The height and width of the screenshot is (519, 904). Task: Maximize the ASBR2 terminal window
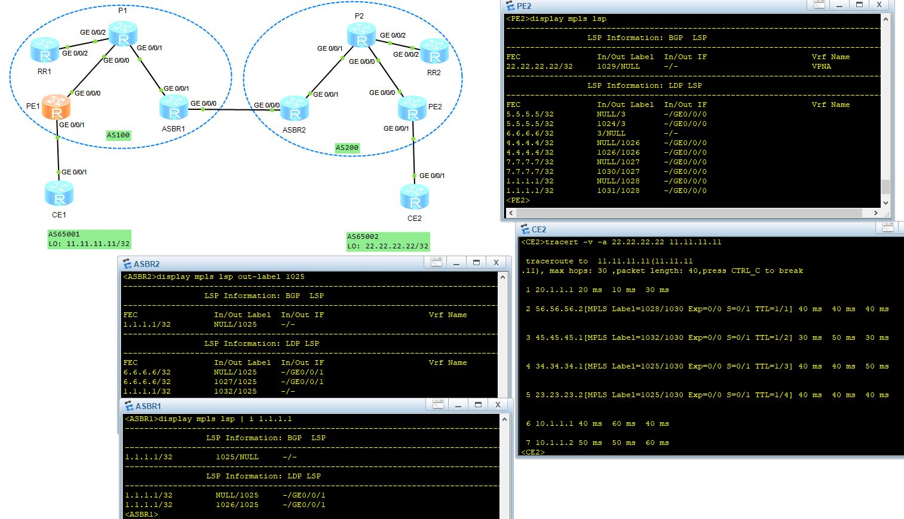(476, 263)
